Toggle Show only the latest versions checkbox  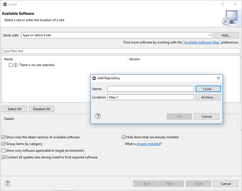(4, 137)
